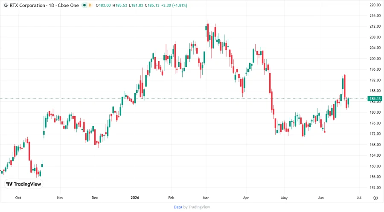384x212 pixels.
Task: Click the 196.00 price axis label
Action: pyautogui.click(x=375, y=69)
